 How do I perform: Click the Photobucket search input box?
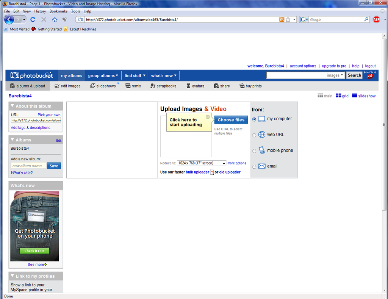click(x=296, y=75)
